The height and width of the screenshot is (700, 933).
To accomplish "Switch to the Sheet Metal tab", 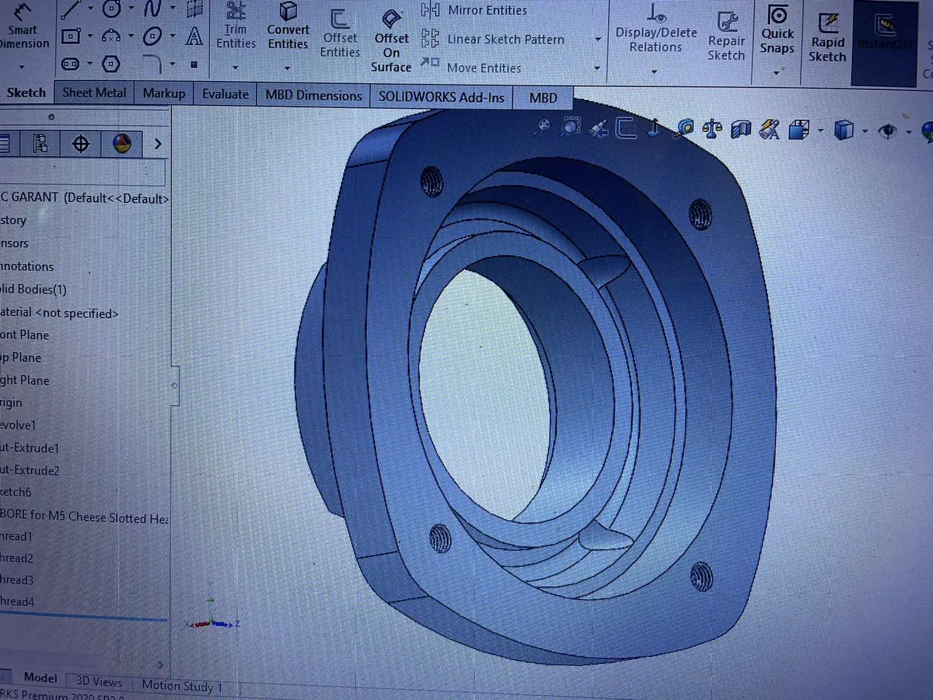I will point(94,93).
